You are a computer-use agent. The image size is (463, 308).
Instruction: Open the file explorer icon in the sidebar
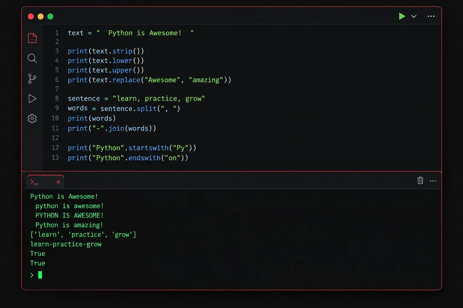[x=32, y=38]
